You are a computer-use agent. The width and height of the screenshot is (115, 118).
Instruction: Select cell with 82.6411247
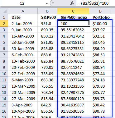tap(73, 67)
